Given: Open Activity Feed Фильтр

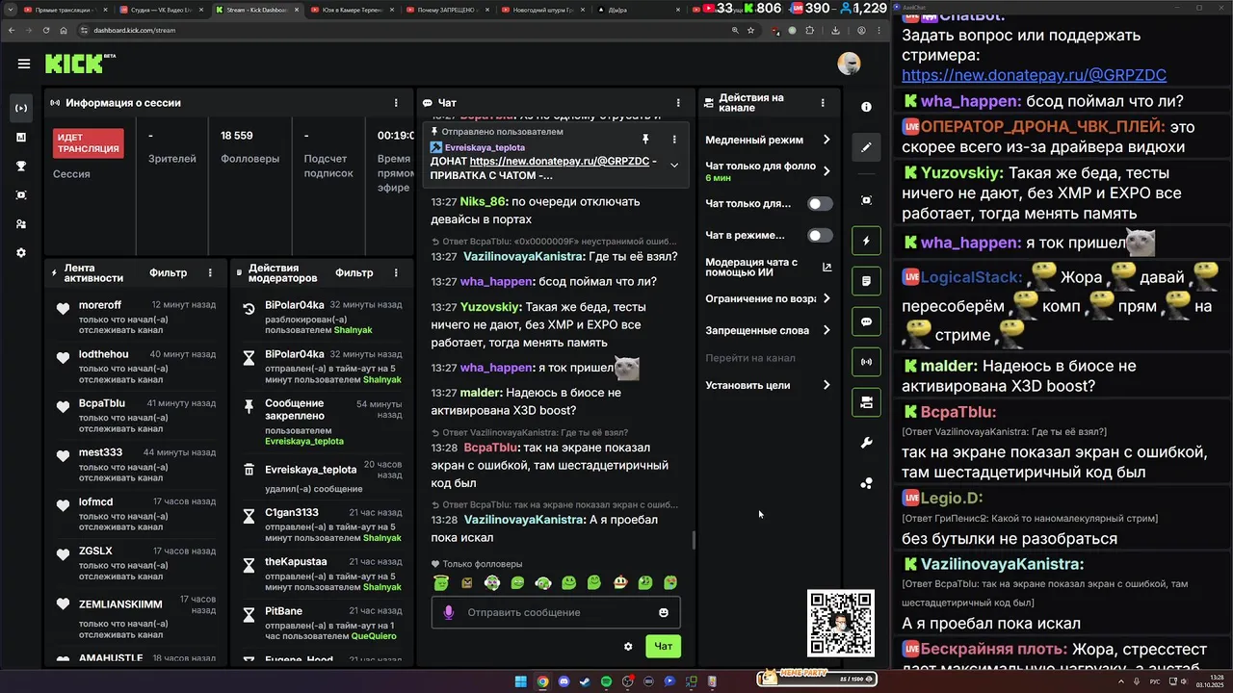Looking at the screenshot, I should [x=169, y=272].
